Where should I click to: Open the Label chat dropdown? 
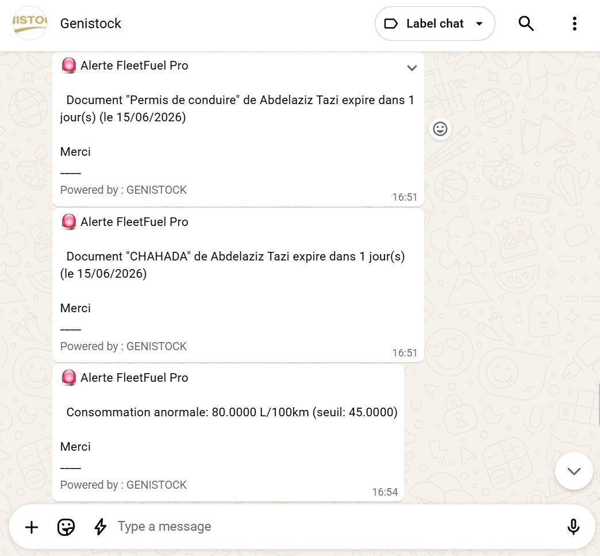[434, 24]
